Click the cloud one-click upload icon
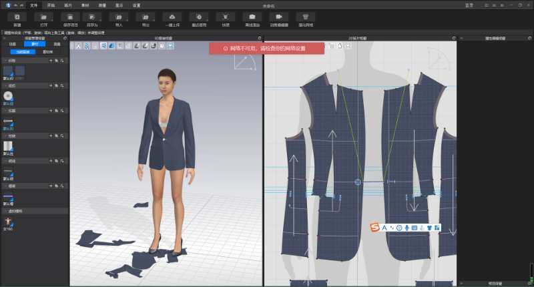This screenshot has width=534, height=287. (172, 18)
